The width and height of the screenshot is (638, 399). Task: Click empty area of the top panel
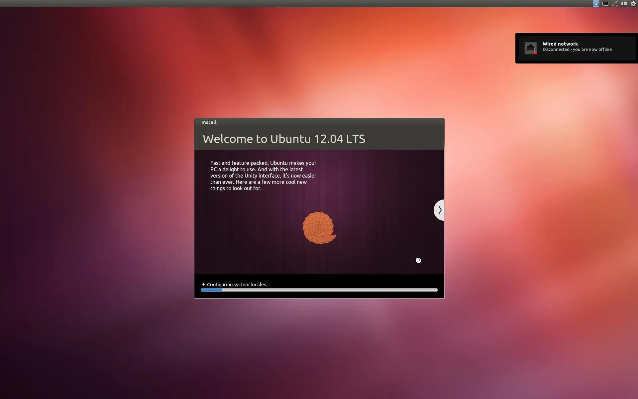click(299, 4)
